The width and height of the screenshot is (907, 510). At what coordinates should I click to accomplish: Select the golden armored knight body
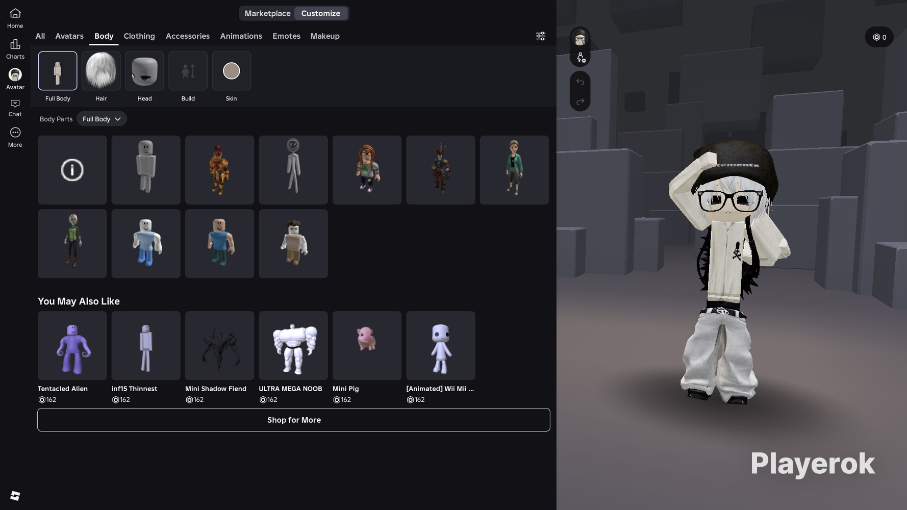pos(220,170)
